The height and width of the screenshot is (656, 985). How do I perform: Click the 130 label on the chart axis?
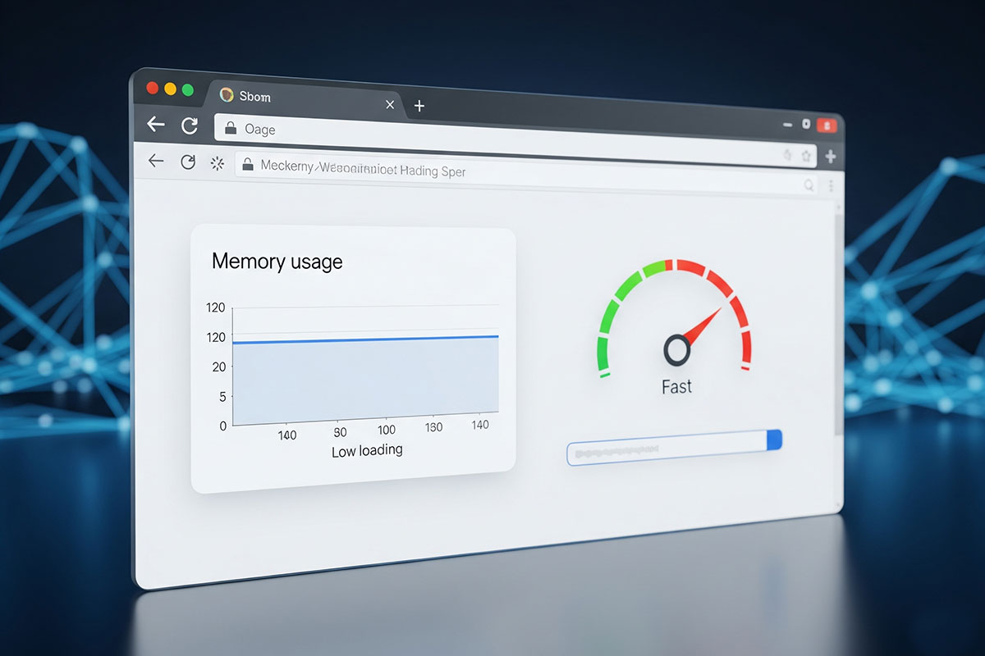pyautogui.click(x=433, y=427)
